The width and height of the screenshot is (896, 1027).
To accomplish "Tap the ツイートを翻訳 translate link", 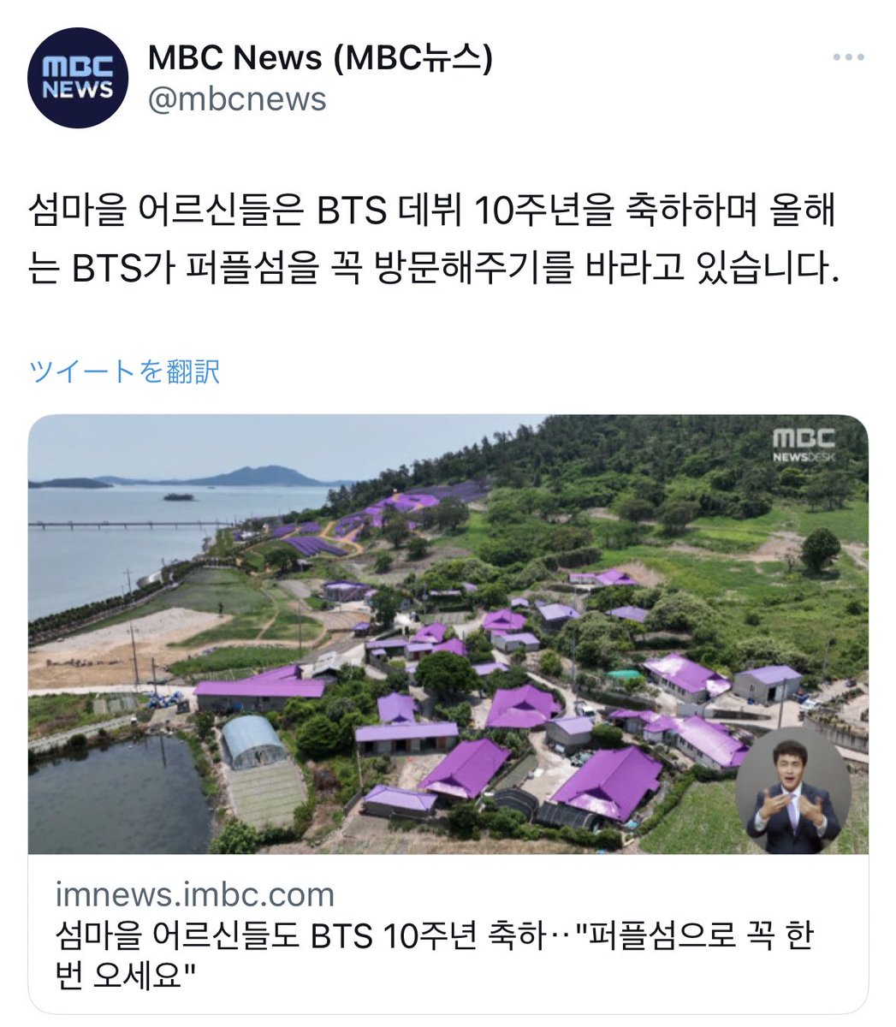I will click(x=125, y=371).
